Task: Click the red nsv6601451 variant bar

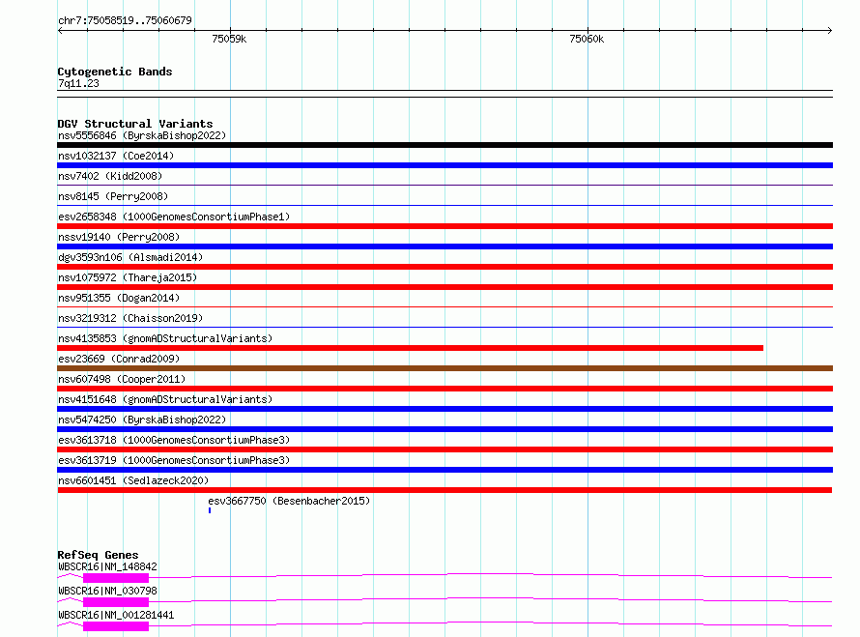Action: 444,490
